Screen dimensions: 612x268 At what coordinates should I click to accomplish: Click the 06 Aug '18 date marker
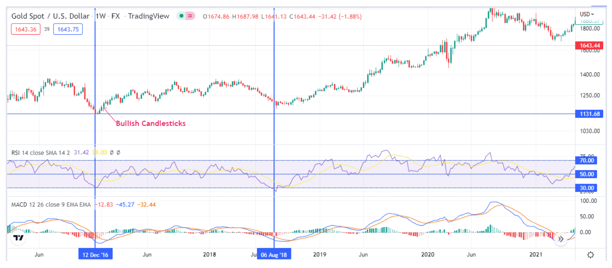point(274,255)
